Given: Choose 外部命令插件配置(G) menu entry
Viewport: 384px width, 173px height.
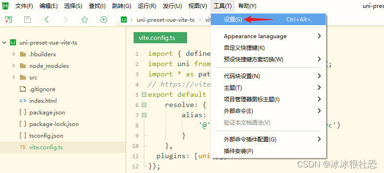Looking at the screenshot, I should point(269,140).
